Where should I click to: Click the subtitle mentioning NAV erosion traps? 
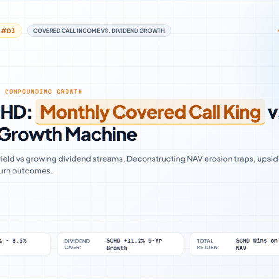(139, 165)
